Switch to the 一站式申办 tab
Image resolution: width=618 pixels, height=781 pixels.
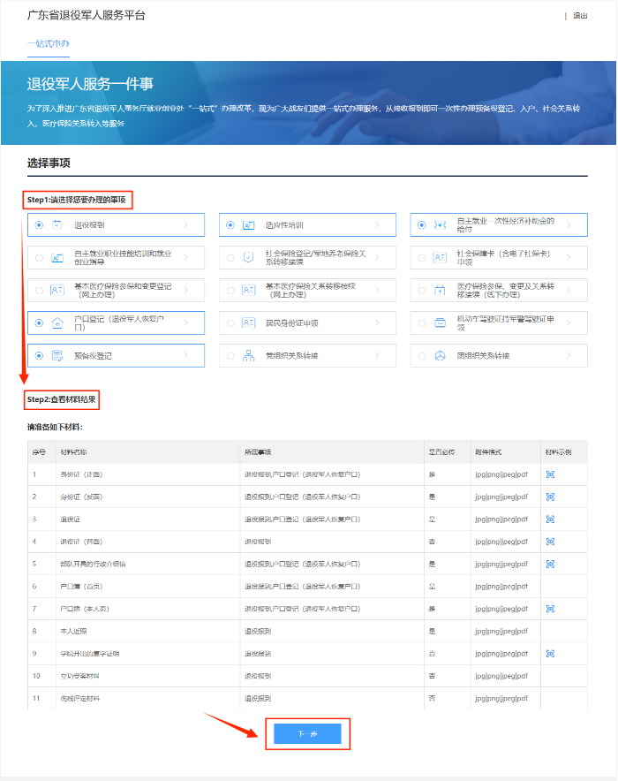48,43
